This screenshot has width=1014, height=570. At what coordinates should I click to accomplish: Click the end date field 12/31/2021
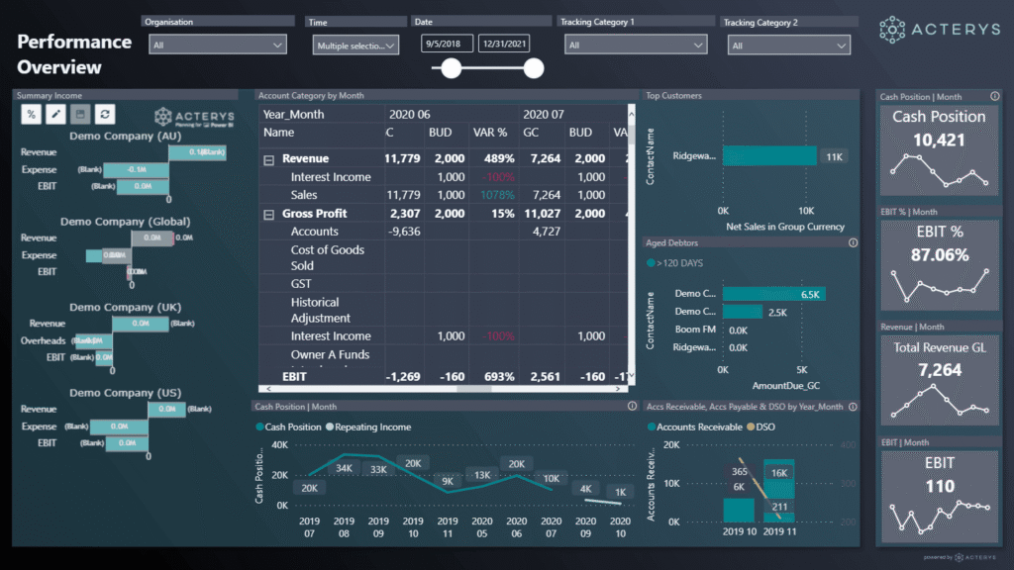tap(504, 44)
